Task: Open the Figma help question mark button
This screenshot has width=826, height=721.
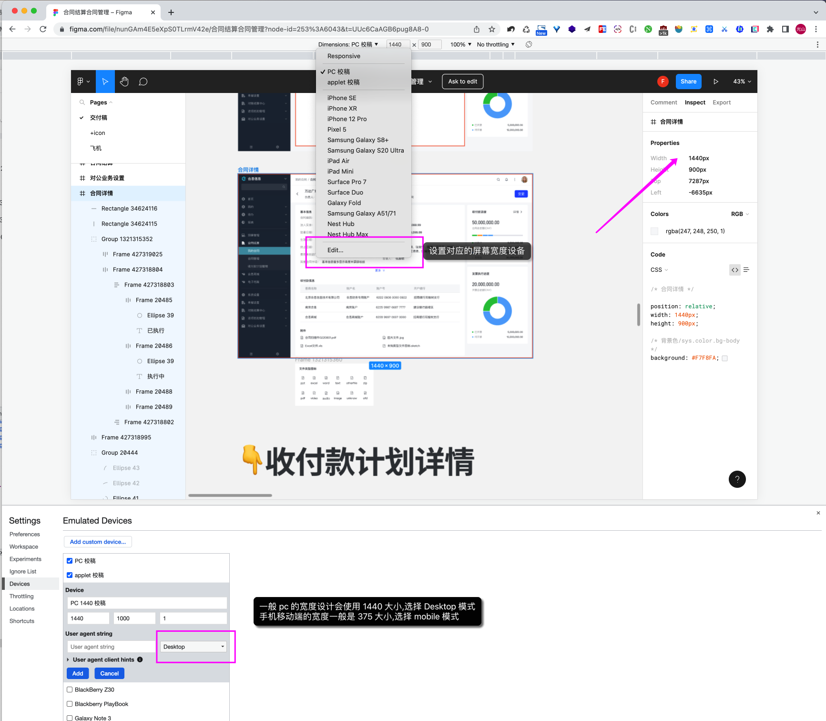Action: point(737,479)
